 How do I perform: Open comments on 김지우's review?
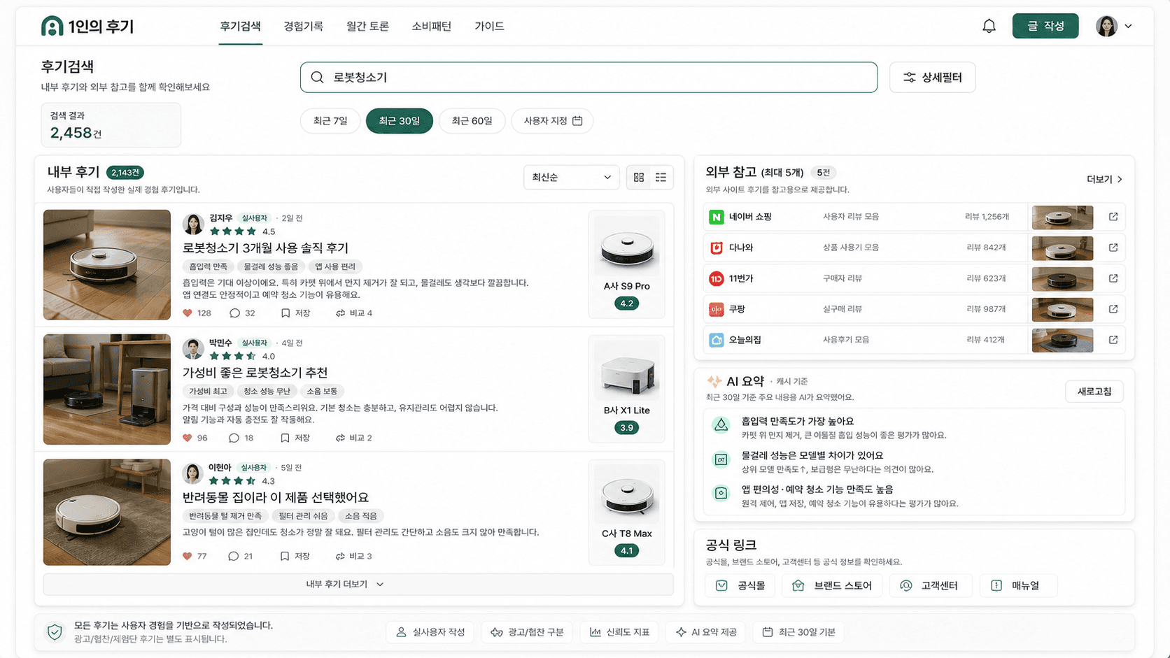242,313
